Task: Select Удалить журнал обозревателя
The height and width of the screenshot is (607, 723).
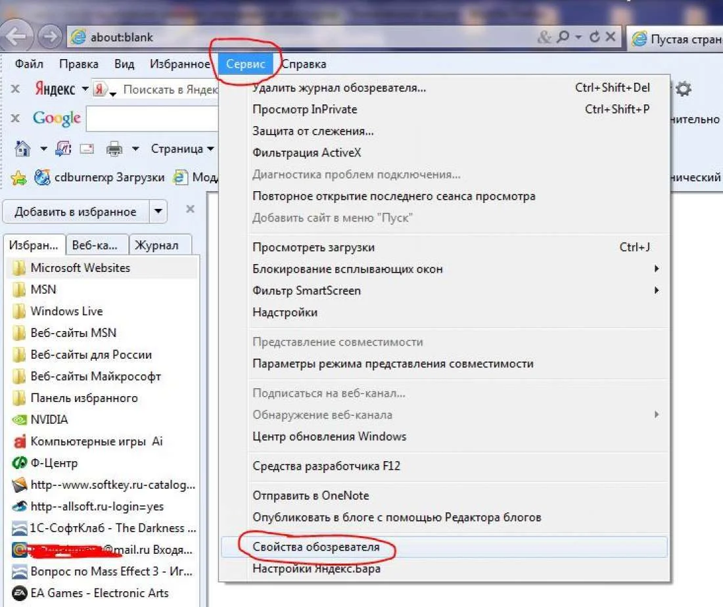Action: pyautogui.click(x=444, y=87)
